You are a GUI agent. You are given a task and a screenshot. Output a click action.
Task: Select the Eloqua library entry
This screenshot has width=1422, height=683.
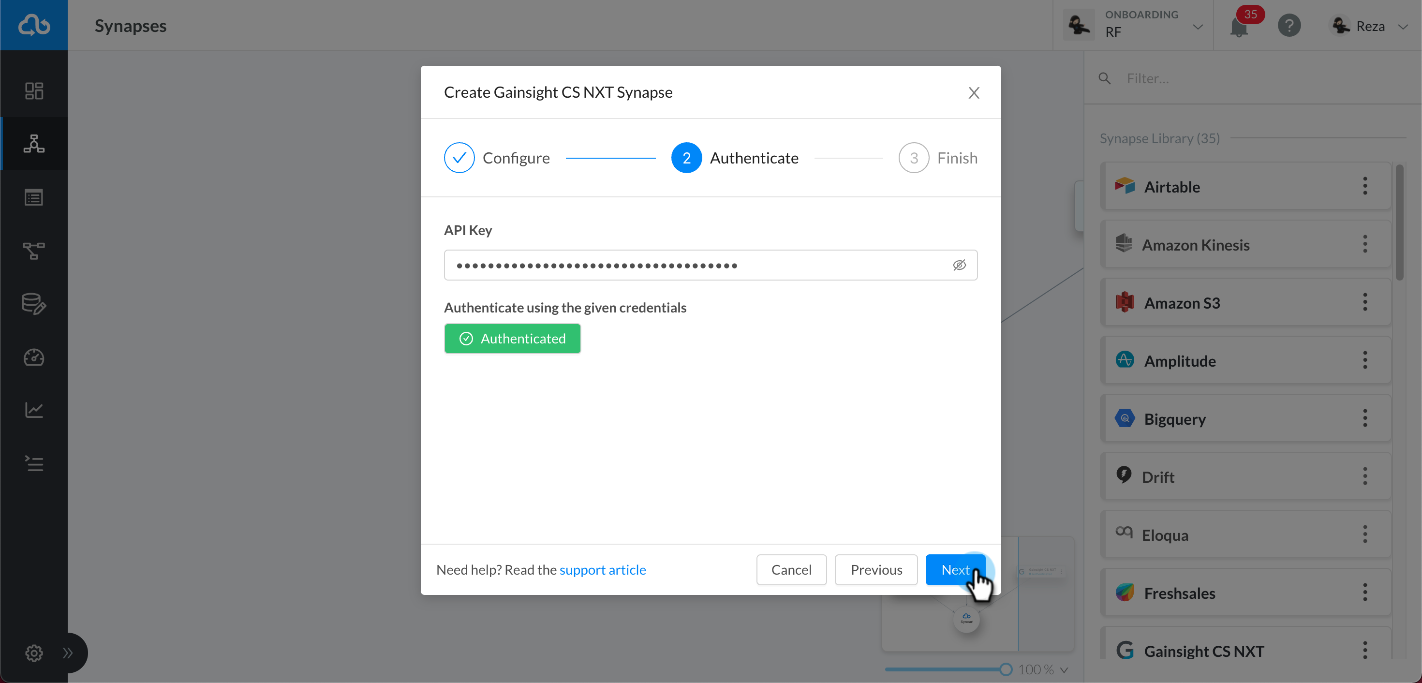[1245, 534]
